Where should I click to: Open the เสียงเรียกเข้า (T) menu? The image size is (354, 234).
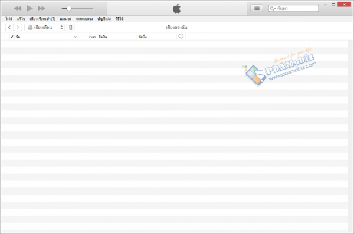42,19
